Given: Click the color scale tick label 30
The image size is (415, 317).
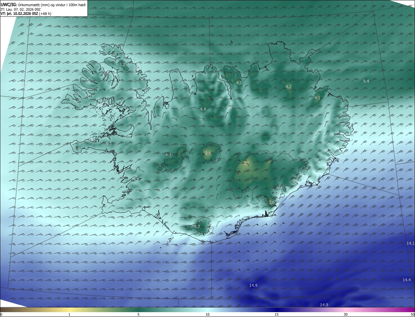Looking at the screenshot, I should (346, 314).
